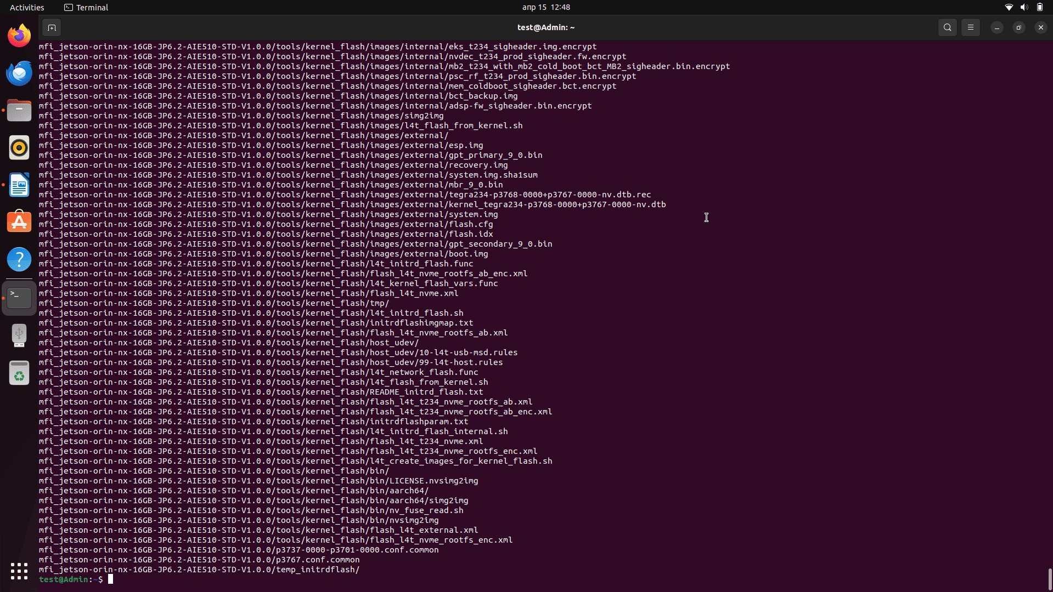Open the Terminal app menu in top bar
The width and height of the screenshot is (1053, 592).
coord(86,7)
